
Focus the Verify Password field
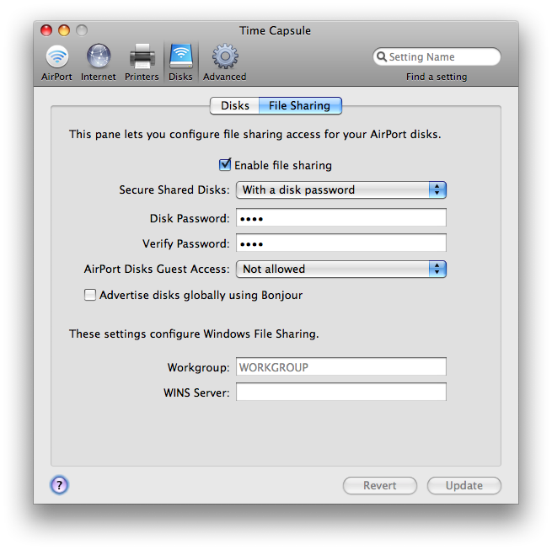(341, 243)
